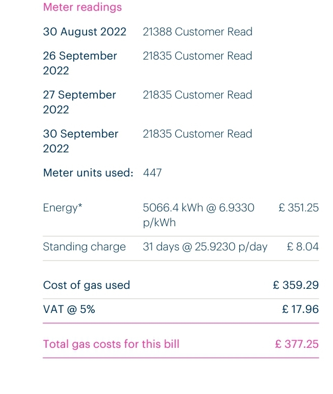This screenshot has height=394, width=333.
Task: Click the £ 8.04 standing charge amount
Action: pyautogui.click(x=303, y=247)
